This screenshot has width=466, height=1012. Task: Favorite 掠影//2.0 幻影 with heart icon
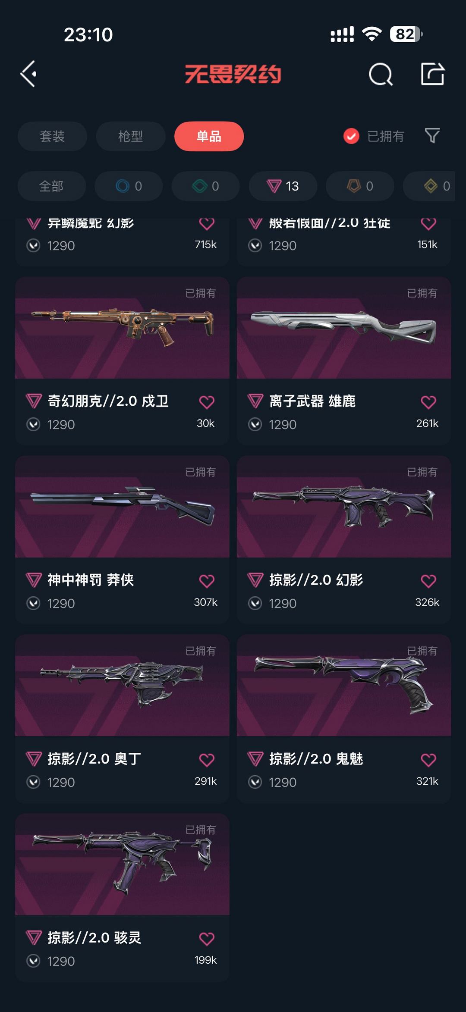pyautogui.click(x=428, y=581)
